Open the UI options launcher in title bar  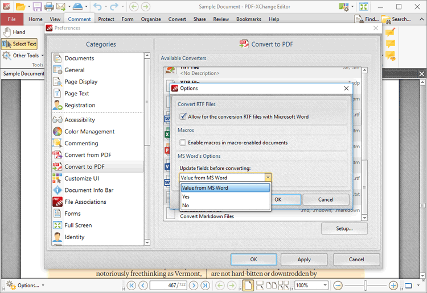[x=344, y=6]
